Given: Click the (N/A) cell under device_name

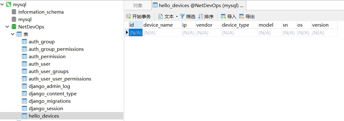Looking at the screenshot, I should [162, 33].
